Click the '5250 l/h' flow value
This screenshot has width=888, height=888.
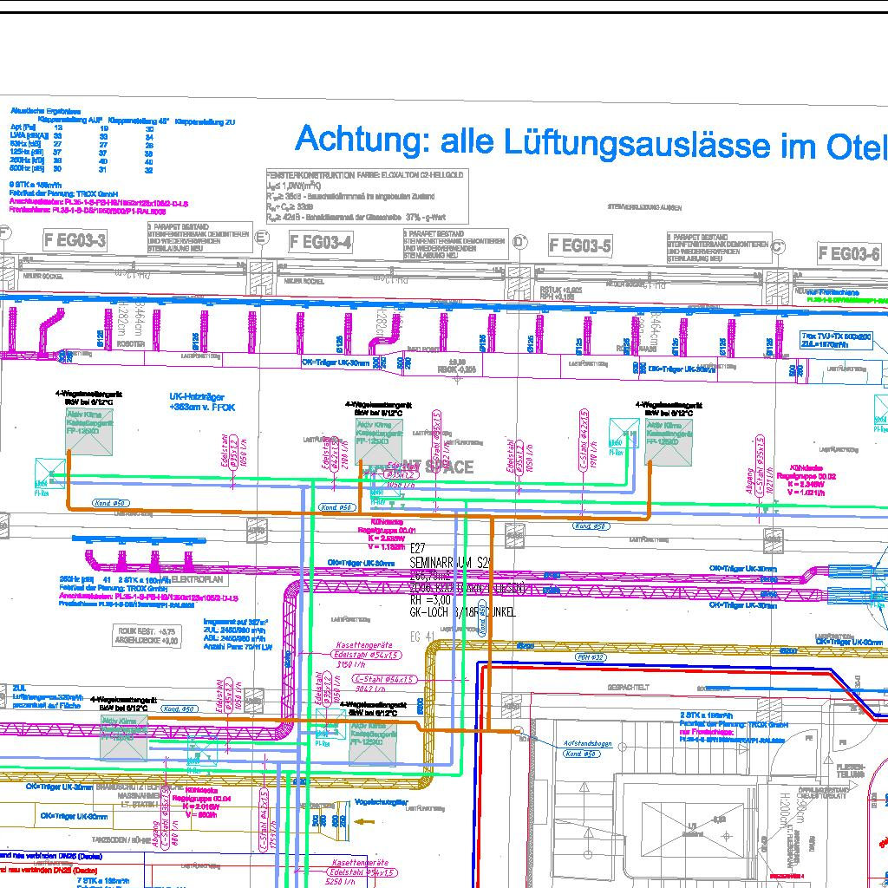340,882
